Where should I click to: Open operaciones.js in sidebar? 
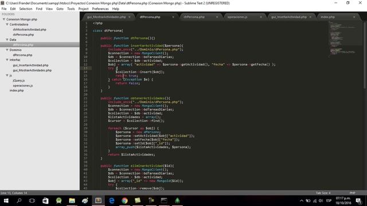tap(23, 85)
